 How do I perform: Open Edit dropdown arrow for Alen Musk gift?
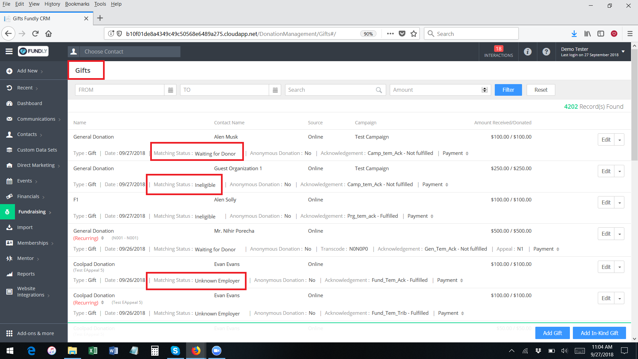click(619, 140)
